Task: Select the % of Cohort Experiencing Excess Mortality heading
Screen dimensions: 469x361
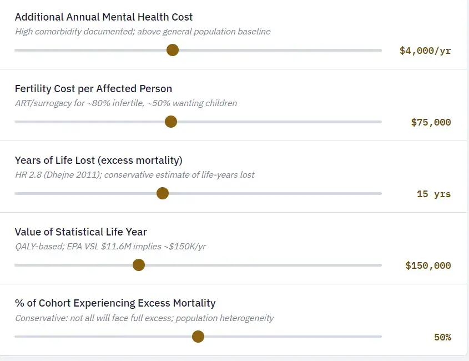Action: (115, 303)
